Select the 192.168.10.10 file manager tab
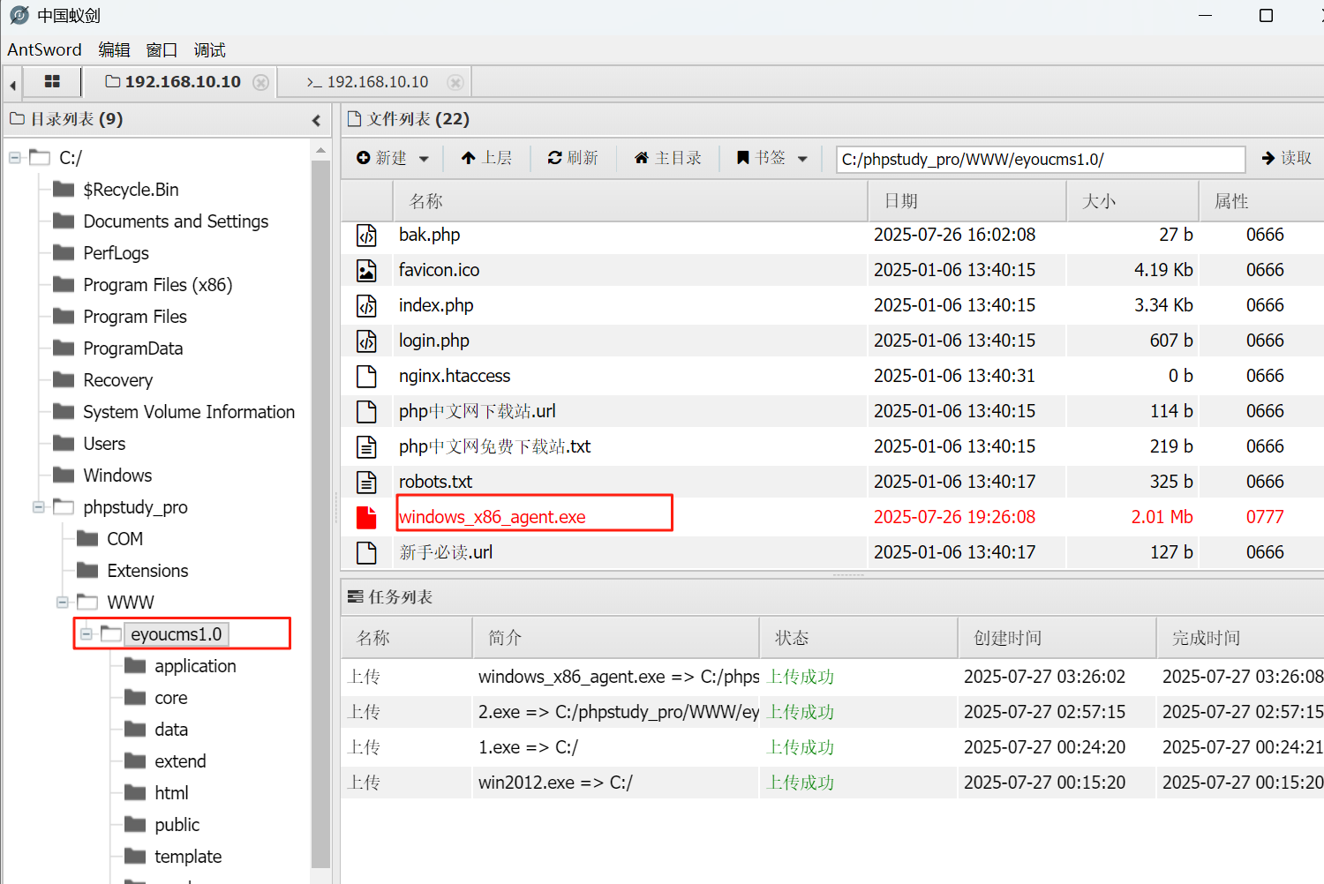This screenshot has width=1324, height=884. click(x=173, y=82)
